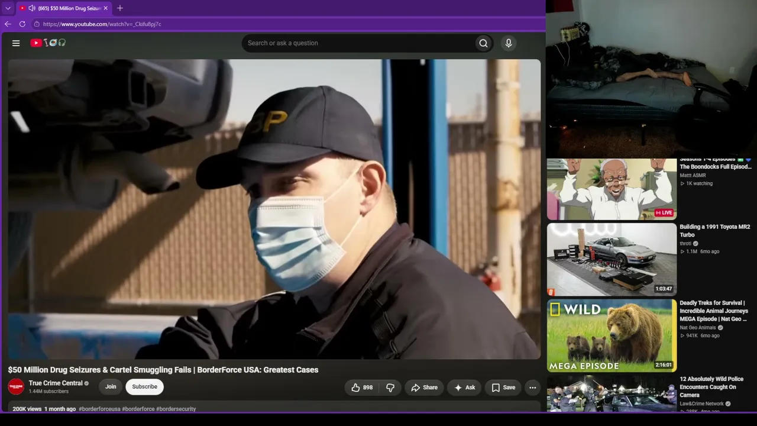Go to YouTube home via the logo
This screenshot has height=426, width=757.
[x=48, y=43]
